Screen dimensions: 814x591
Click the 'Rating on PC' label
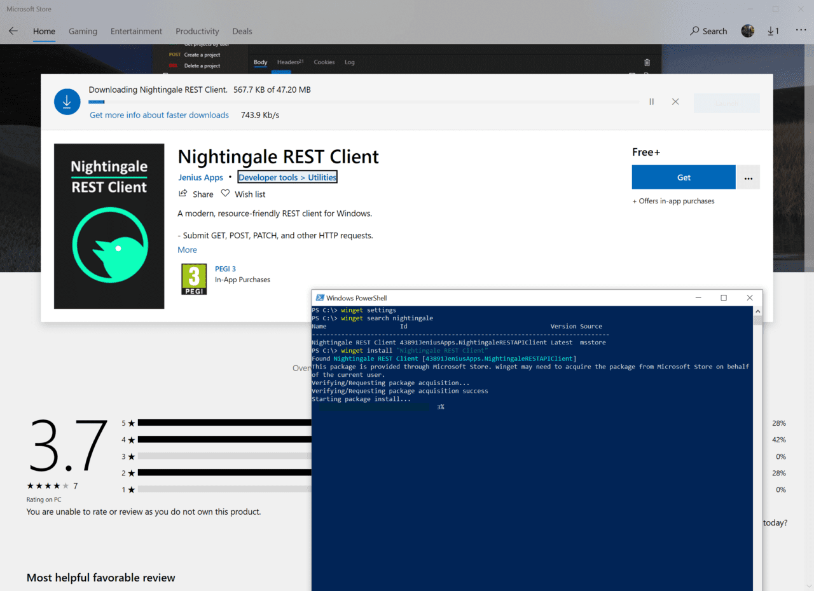(44, 499)
